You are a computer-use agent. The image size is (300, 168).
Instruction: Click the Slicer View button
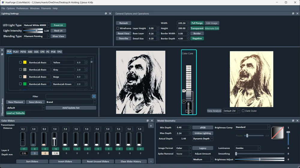click(x=58, y=36)
